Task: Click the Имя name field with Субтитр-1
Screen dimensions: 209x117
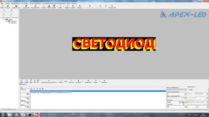Action: click(24, 90)
